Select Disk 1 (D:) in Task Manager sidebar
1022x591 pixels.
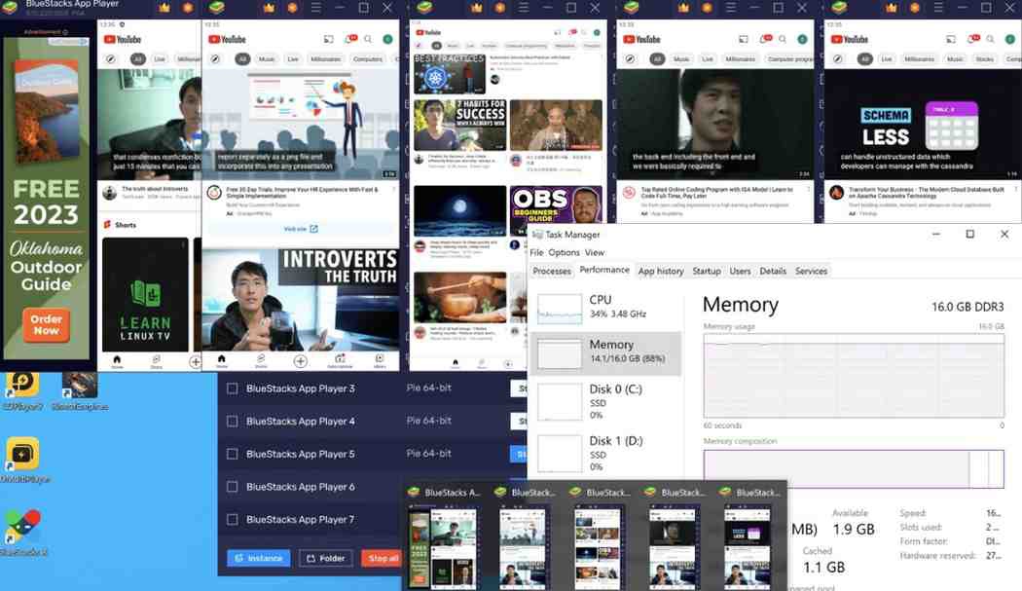tap(606, 453)
